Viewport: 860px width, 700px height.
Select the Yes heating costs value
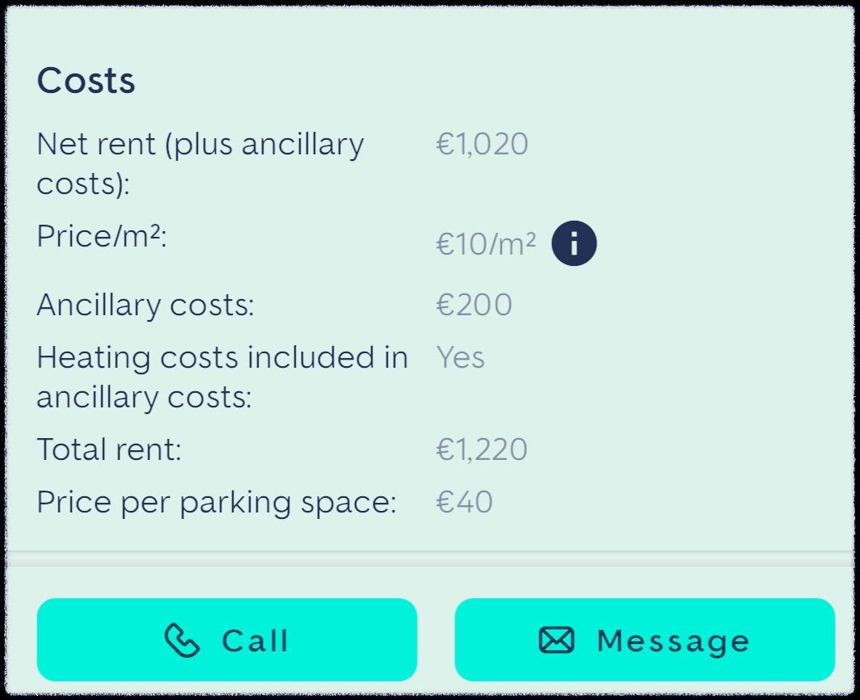[x=461, y=357]
